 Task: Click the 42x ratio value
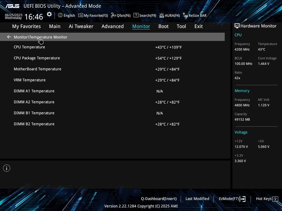[x=237, y=78]
